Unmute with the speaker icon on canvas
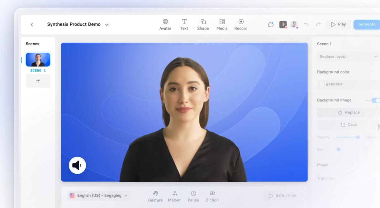 [77, 165]
